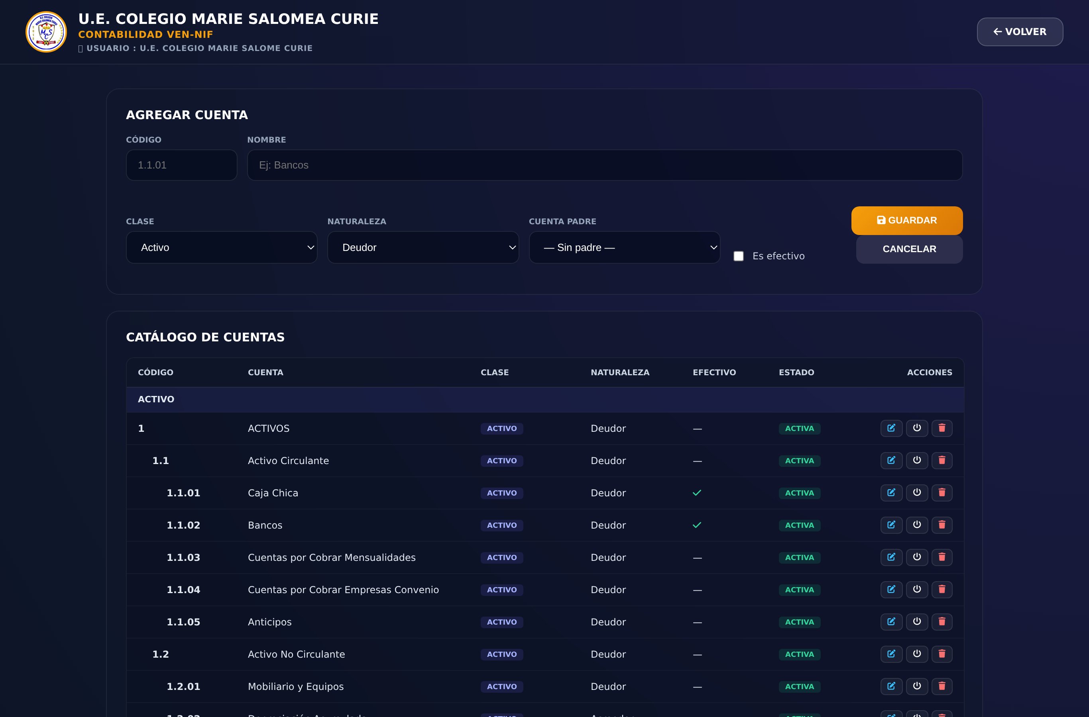Edit the Caja Chica account
This screenshot has width=1089, height=717.
[891, 493]
